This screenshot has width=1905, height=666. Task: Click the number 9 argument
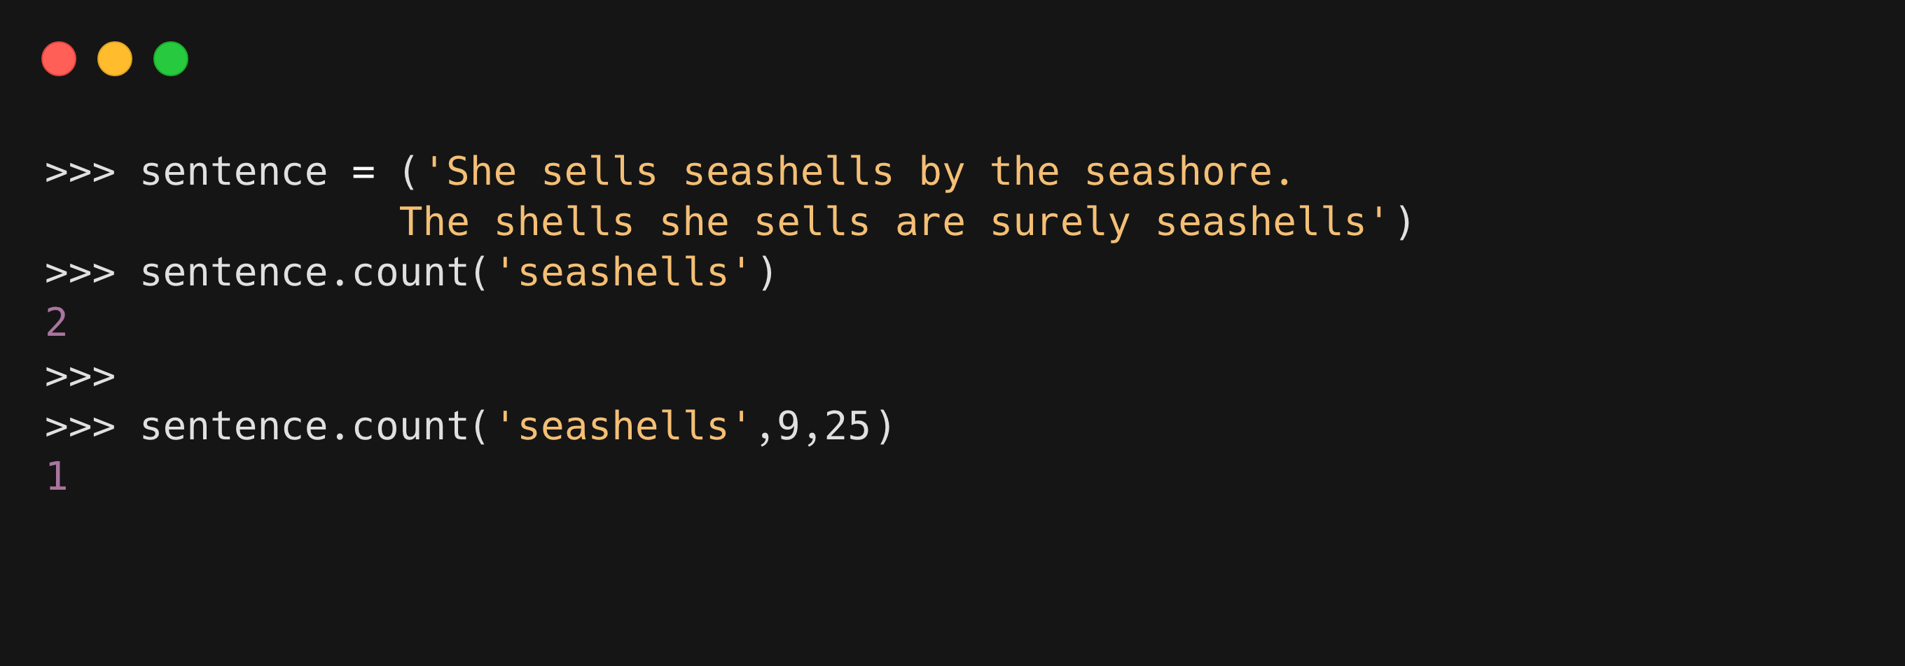point(789,426)
